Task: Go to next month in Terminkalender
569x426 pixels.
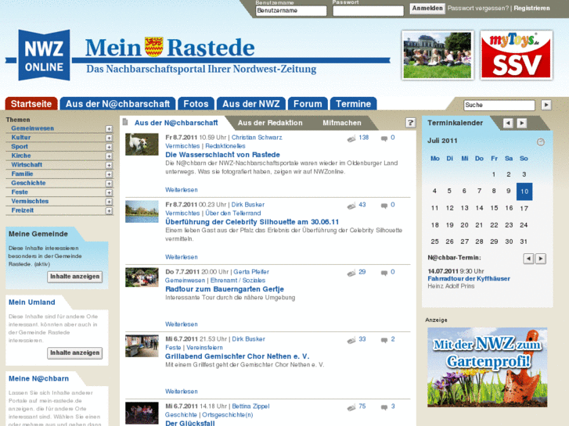Action: click(522, 124)
